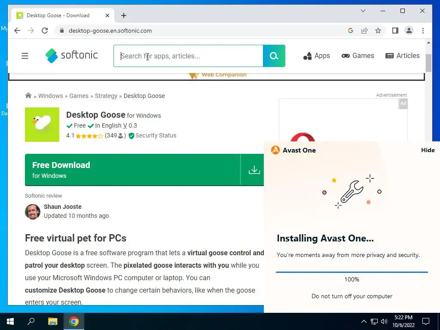Click the Google icon in address bar
Viewport: 440px width, 330px height.
(351, 31)
